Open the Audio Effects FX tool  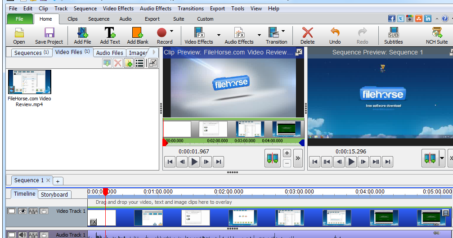pos(239,33)
